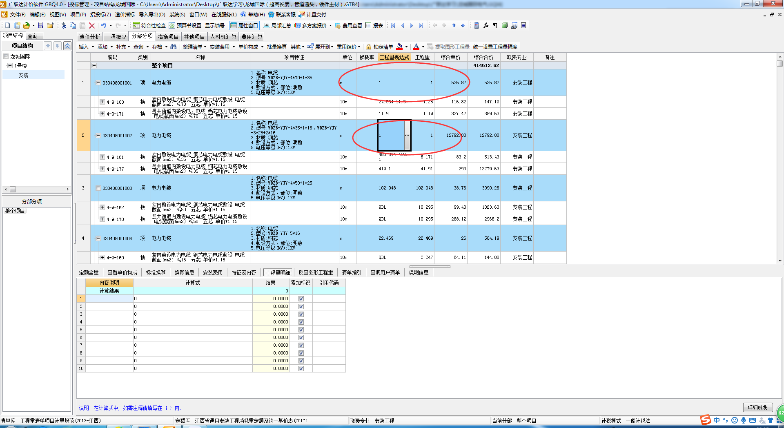This screenshot has width=784, height=428.
Task: Click the fill color paint bucket swatch
Action: [399, 47]
